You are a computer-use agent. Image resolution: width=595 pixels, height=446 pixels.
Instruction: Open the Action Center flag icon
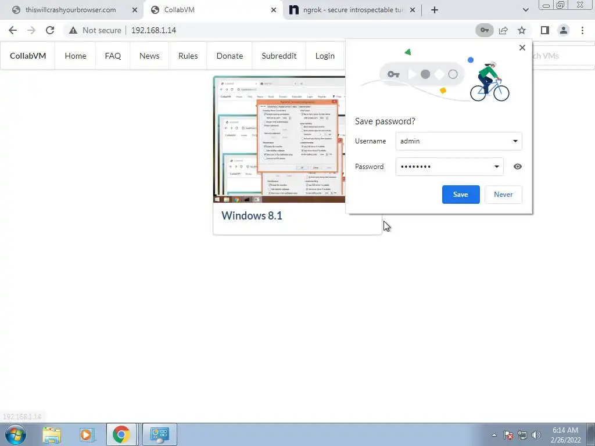508,435
